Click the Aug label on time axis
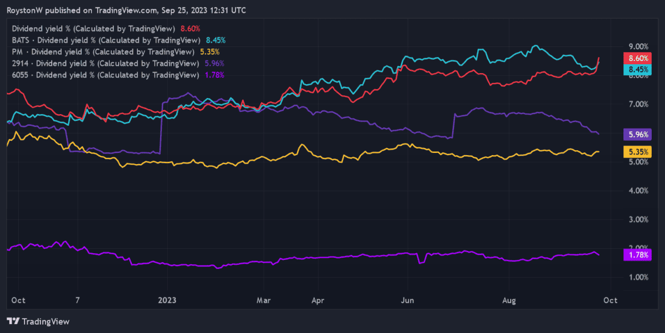The height and width of the screenshot is (333, 665). pyautogui.click(x=509, y=300)
